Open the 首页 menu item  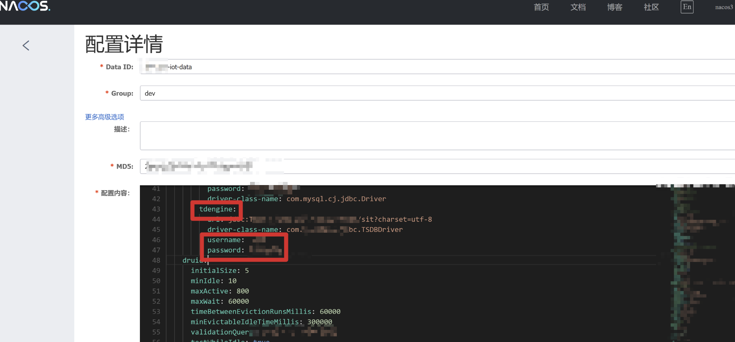(541, 7)
